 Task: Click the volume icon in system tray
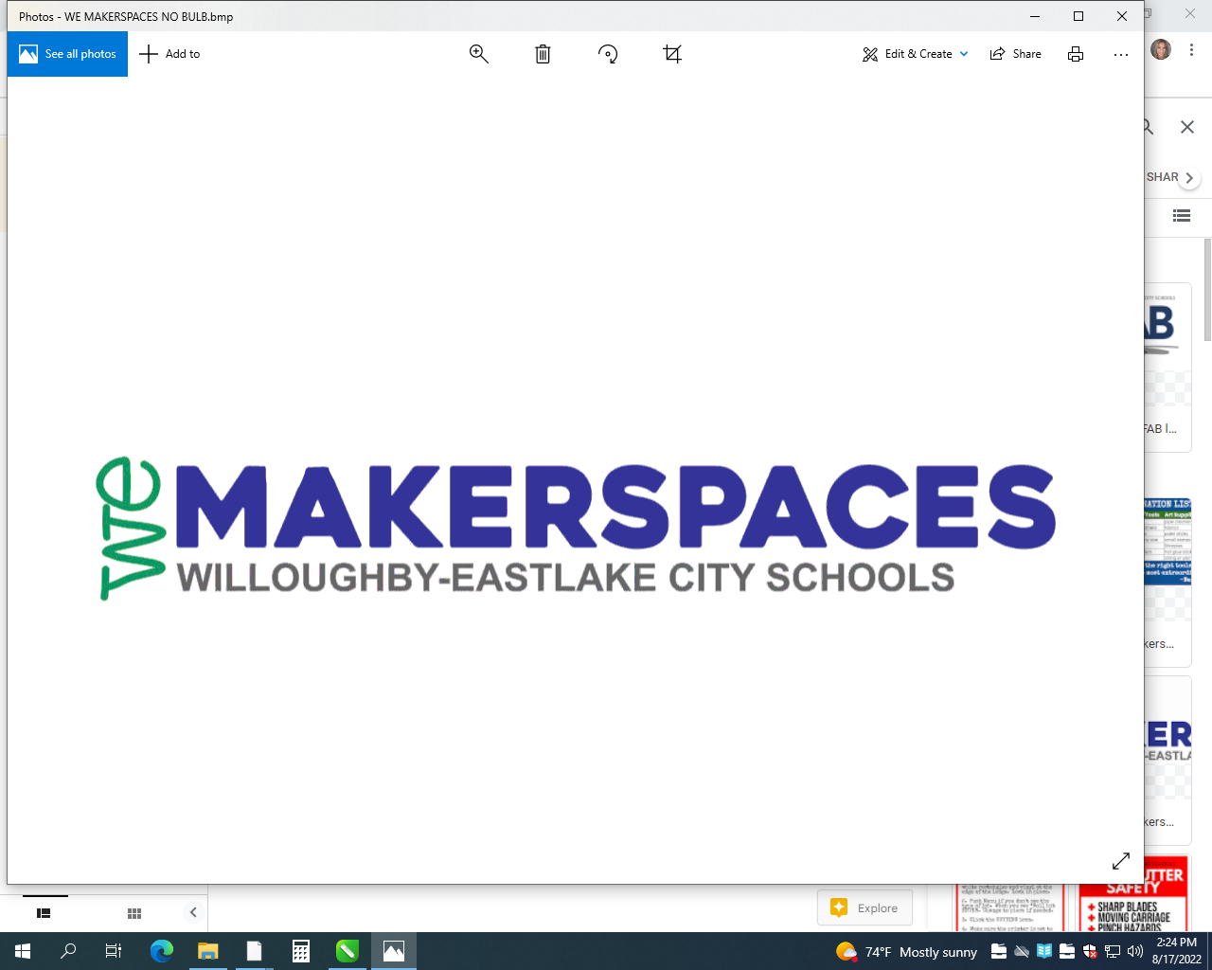click(x=1135, y=951)
